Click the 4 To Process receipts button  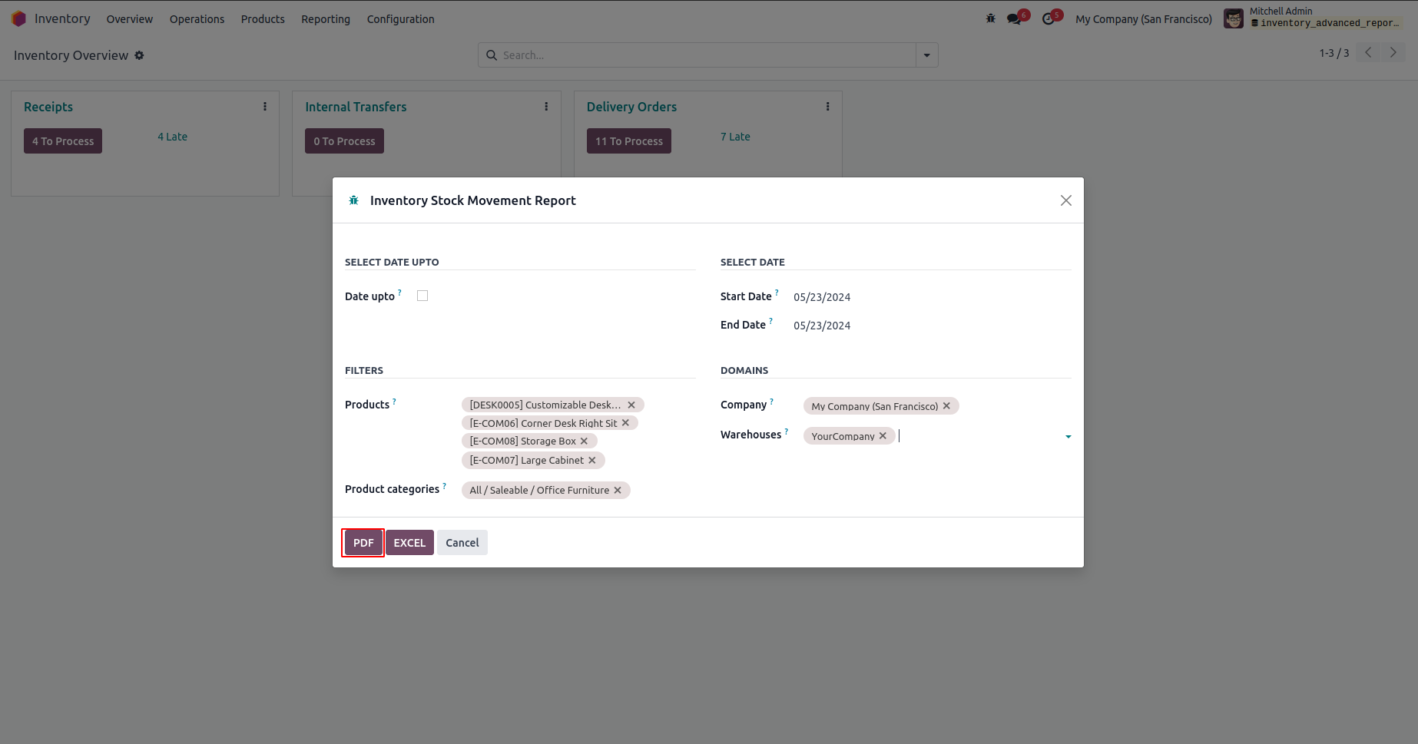[63, 141]
